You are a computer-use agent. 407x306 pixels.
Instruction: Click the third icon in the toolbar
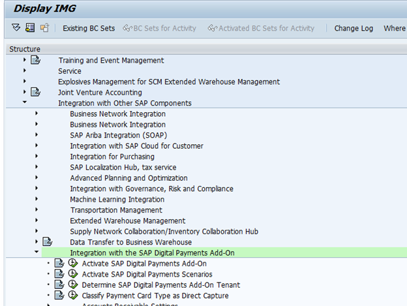coord(44,28)
